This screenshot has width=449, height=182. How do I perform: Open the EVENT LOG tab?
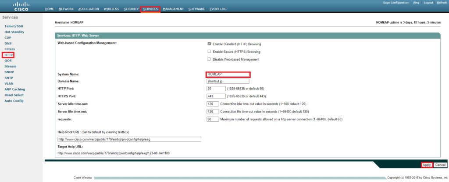tap(218, 9)
